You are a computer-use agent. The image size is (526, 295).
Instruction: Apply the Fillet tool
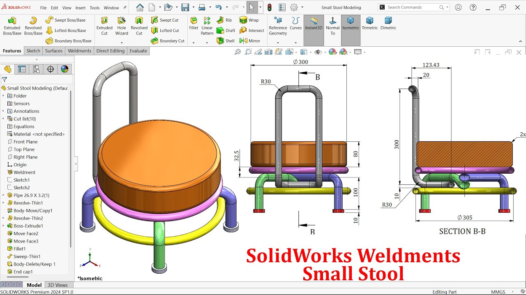pos(194,23)
